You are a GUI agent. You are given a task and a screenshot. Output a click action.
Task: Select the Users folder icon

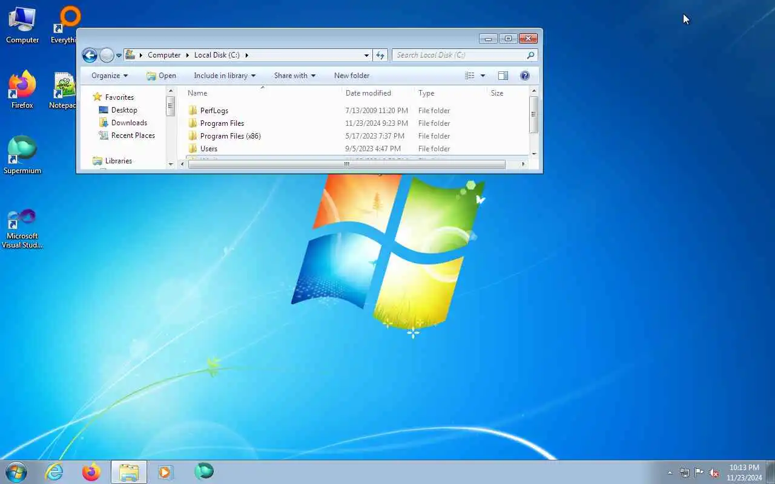pyautogui.click(x=193, y=149)
